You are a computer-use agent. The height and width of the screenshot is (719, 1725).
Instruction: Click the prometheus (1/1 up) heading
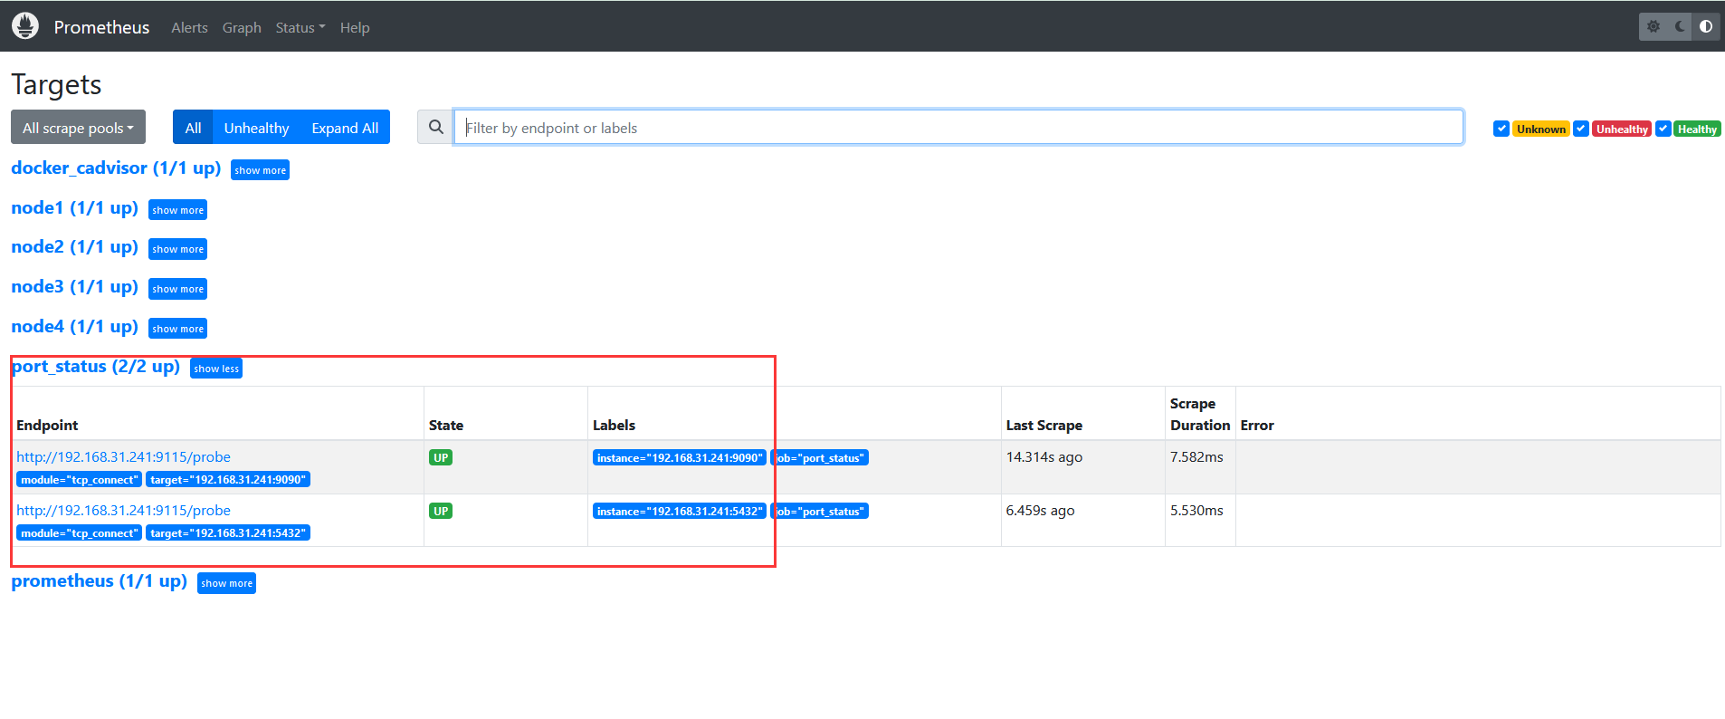[99, 580]
